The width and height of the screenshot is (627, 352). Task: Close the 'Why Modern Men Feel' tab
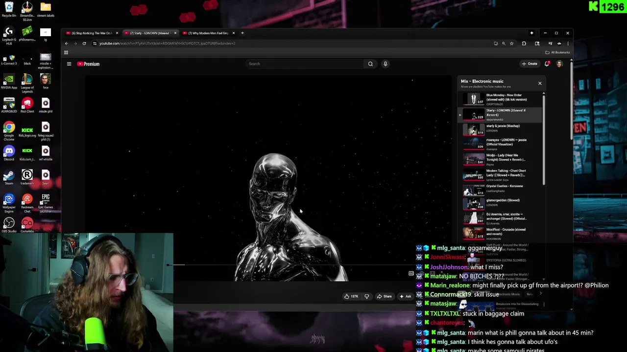coord(233,33)
